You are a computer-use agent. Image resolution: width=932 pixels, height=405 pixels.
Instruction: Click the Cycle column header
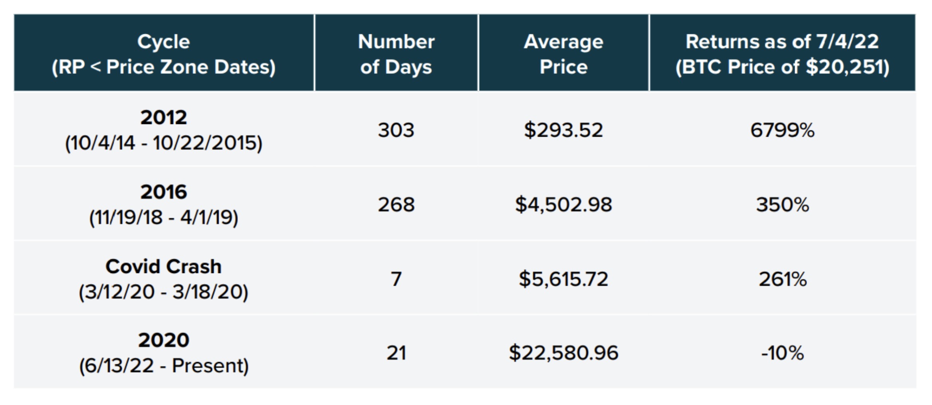pos(164,54)
